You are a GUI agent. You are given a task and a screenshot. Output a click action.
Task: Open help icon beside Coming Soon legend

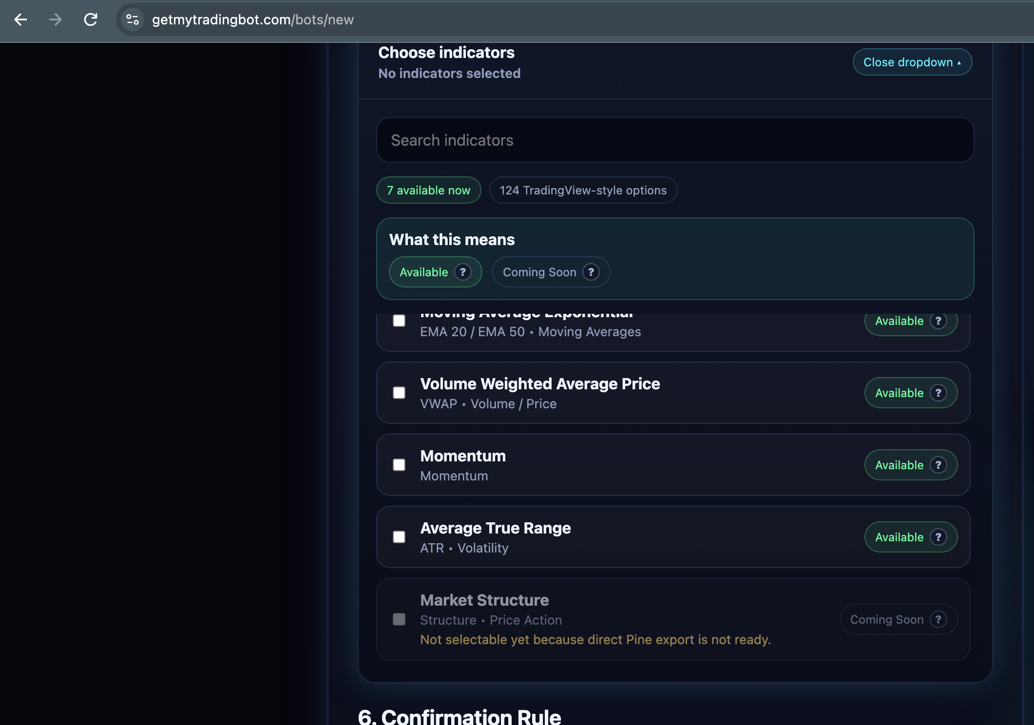(591, 272)
